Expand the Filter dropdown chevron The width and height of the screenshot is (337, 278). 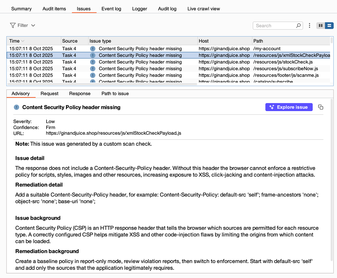coord(33,25)
